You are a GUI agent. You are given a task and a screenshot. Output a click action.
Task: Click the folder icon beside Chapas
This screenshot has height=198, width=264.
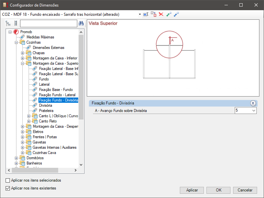pos(29,53)
